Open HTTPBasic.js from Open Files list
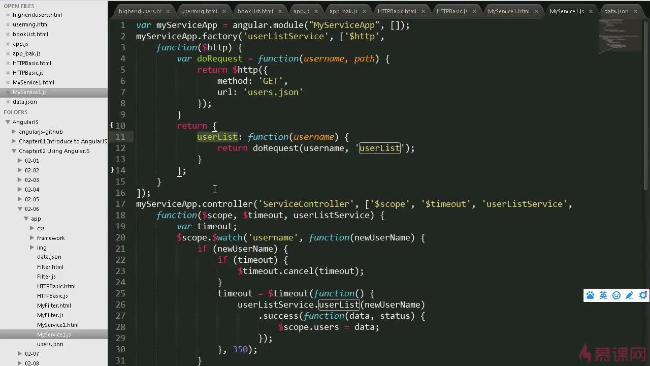The width and height of the screenshot is (650, 366). 28,73
